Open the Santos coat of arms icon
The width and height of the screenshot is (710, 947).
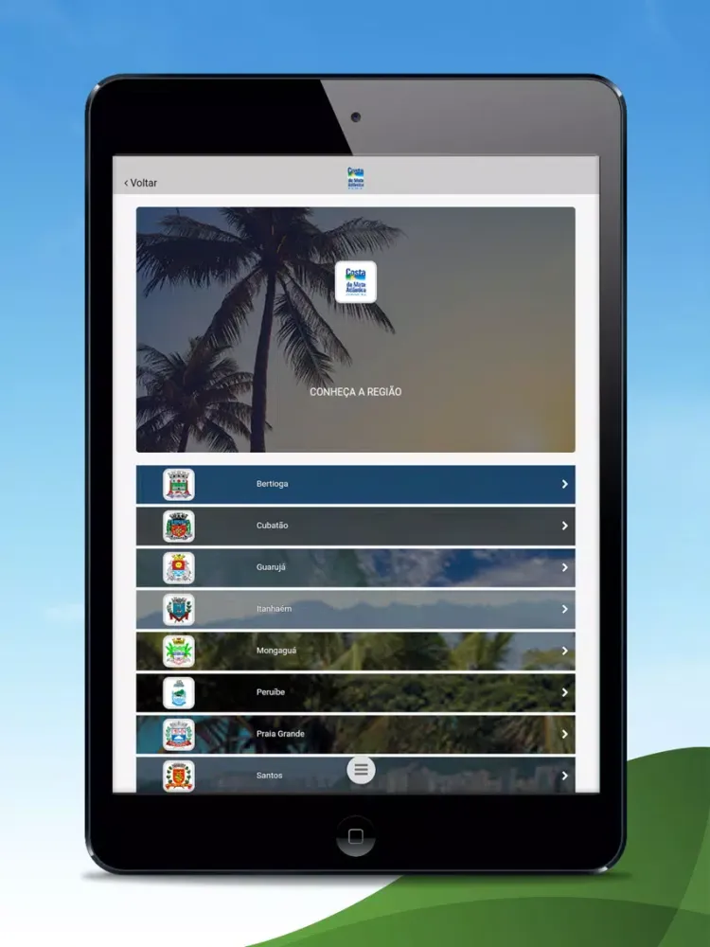click(179, 776)
